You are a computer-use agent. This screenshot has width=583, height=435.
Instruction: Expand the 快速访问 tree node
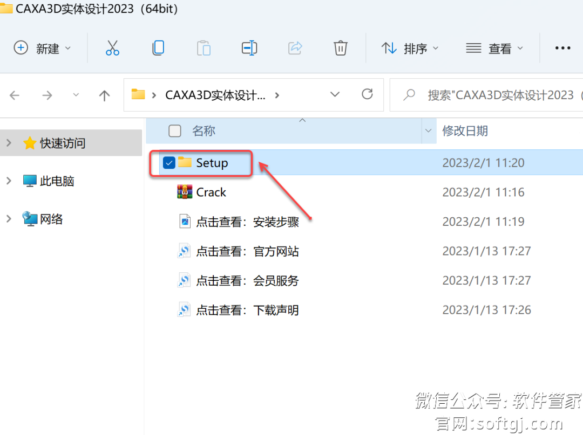pyautogui.click(x=9, y=143)
